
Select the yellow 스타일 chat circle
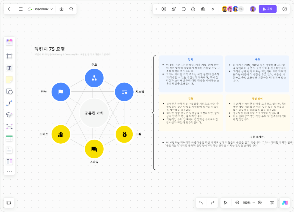(x=94, y=149)
